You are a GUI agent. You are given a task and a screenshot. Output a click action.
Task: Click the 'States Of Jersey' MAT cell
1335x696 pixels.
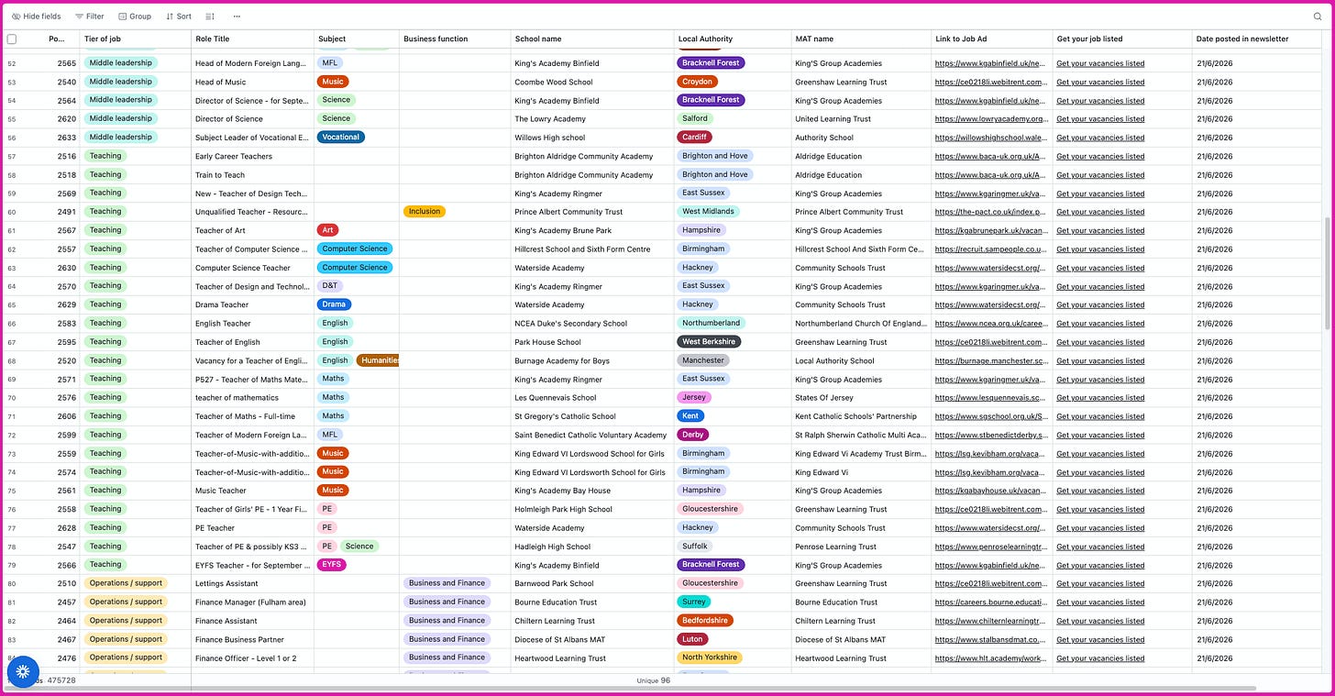(x=861, y=398)
